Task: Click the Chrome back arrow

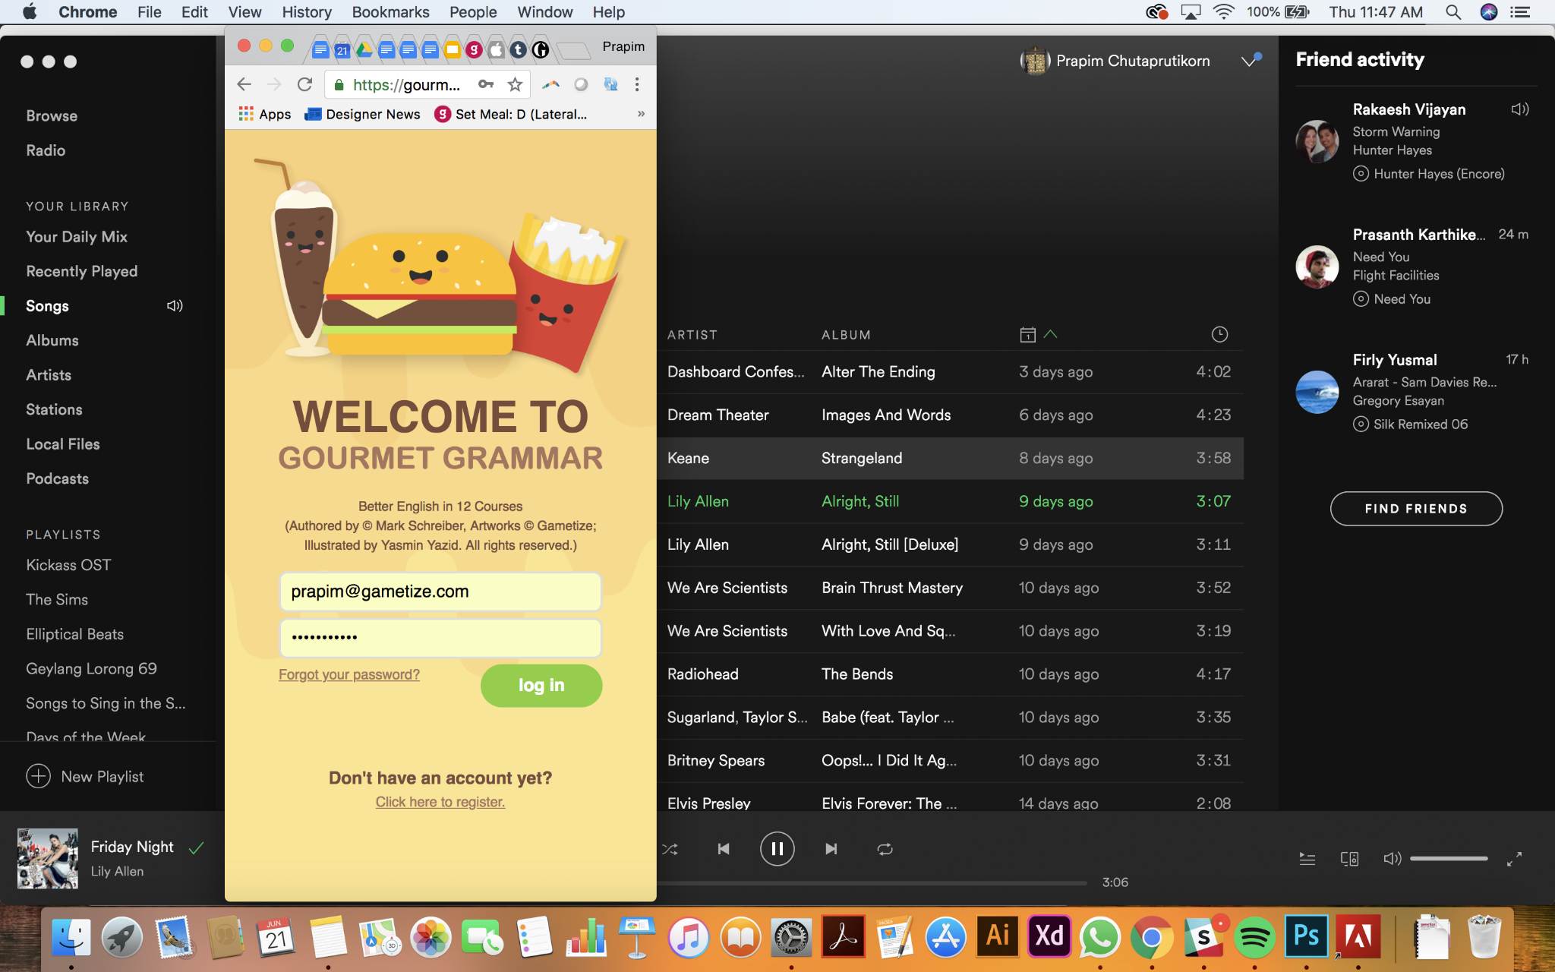Action: point(244,84)
